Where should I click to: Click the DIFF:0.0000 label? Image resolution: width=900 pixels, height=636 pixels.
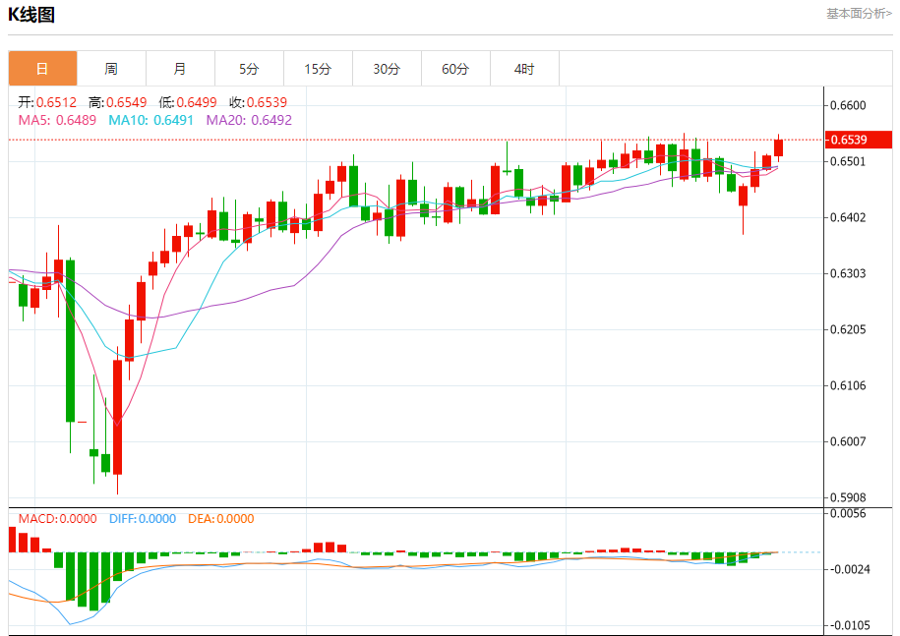coord(143,518)
